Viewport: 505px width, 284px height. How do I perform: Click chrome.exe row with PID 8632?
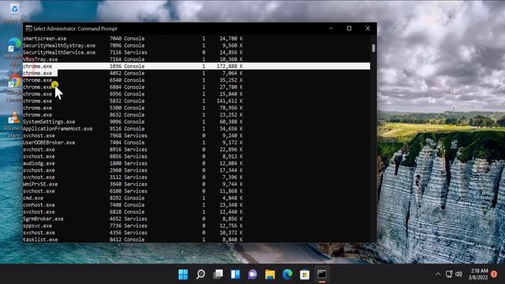133,115
